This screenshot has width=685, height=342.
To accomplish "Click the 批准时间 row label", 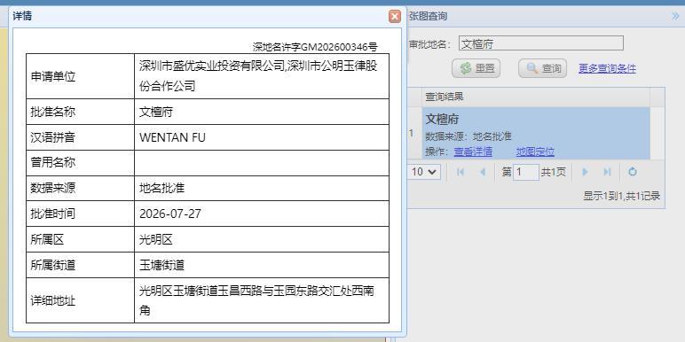I will [53, 214].
